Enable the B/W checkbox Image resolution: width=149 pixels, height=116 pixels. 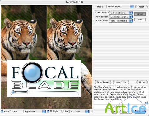click(62, 111)
